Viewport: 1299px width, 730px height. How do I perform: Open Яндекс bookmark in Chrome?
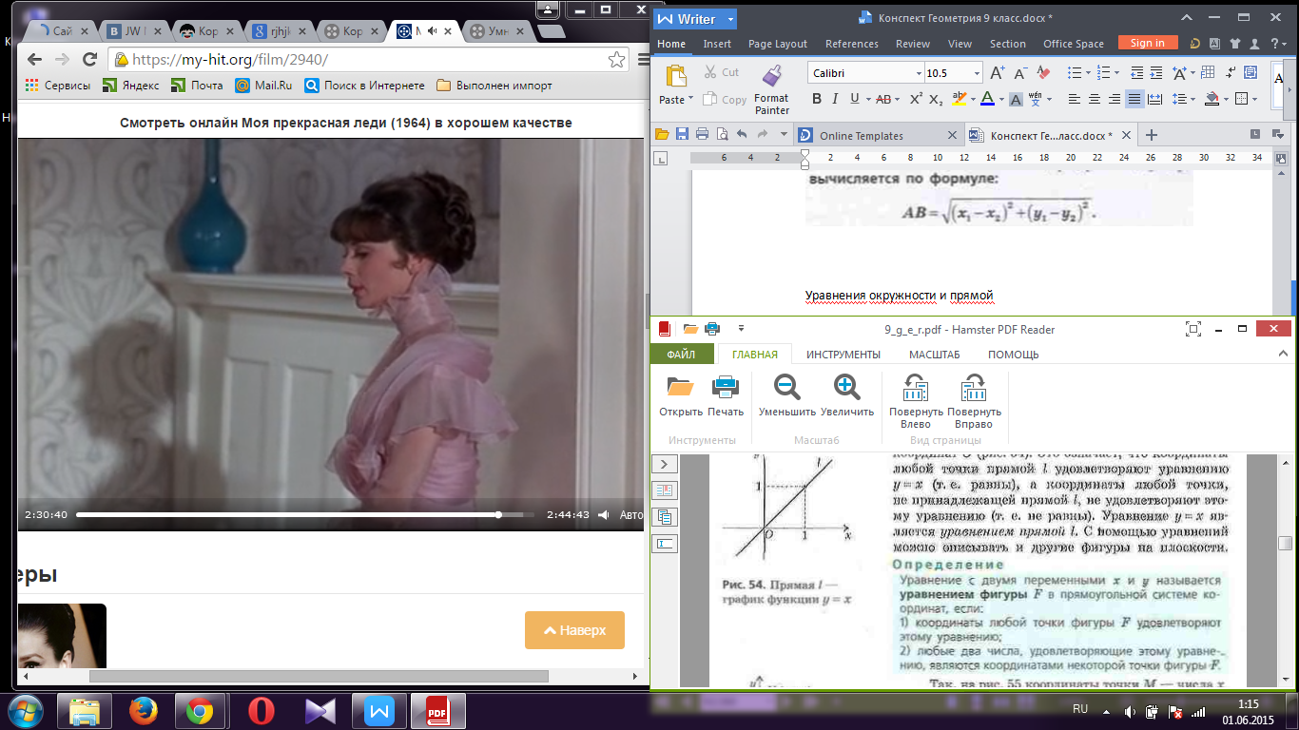(x=131, y=86)
